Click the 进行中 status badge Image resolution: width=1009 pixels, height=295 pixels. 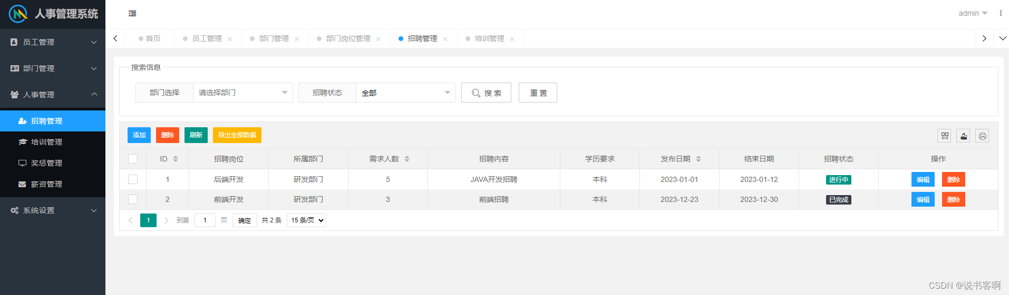point(839,180)
